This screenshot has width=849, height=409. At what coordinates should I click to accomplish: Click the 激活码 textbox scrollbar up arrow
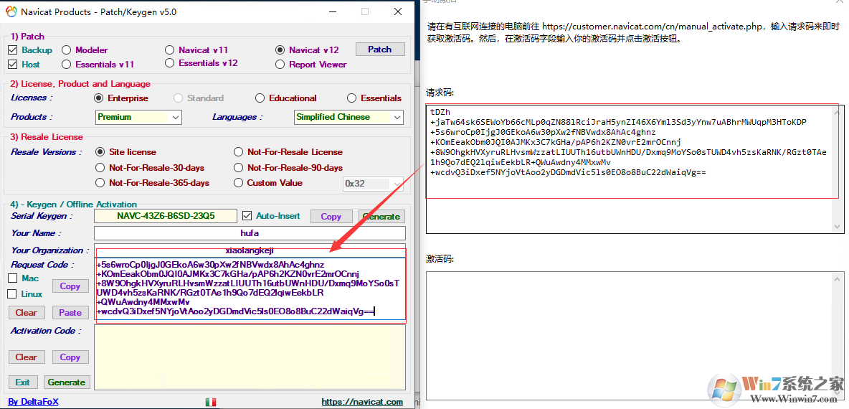tap(837, 278)
